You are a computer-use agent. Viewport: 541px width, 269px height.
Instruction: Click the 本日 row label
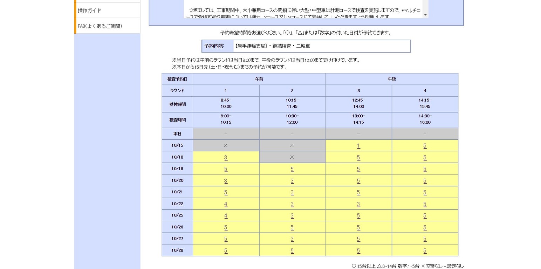(x=177, y=134)
